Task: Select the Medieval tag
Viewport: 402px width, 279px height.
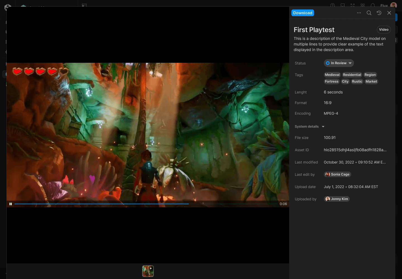Action: (x=332, y=74)
